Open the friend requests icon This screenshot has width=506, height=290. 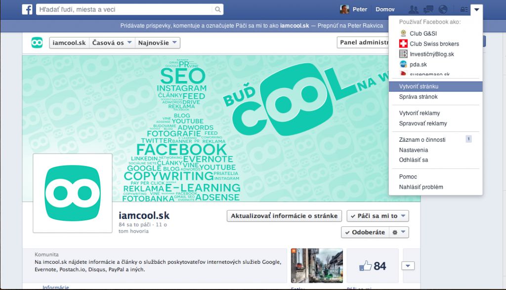414,9
